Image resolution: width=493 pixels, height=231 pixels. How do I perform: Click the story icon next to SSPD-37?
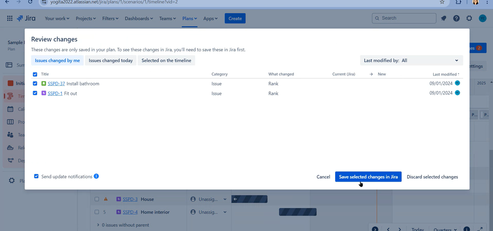click(44, 83)
